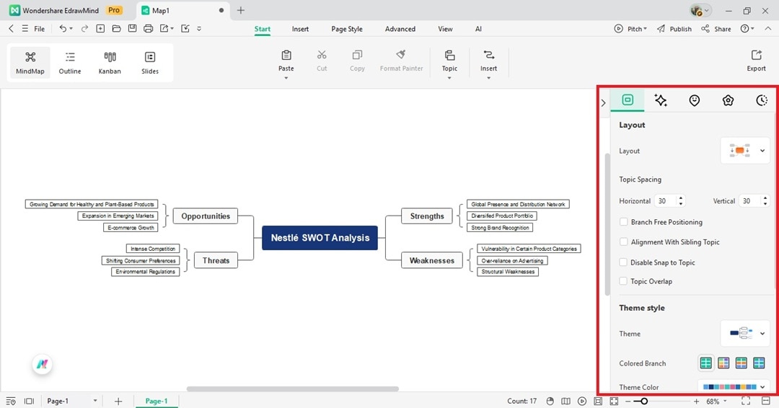Image resolution: width=779 pixels, height=408 pixels.
Task: Click the open folder icon
Action: point(116,29)
